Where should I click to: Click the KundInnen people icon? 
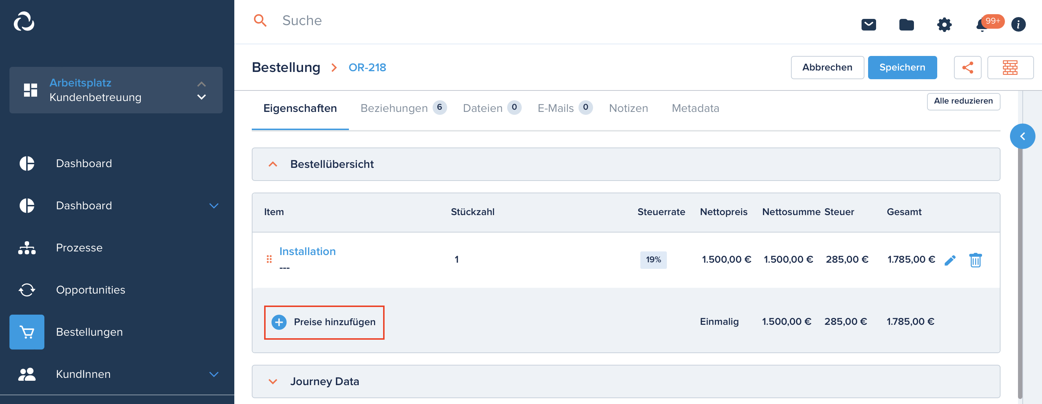[x=27, y=374]
